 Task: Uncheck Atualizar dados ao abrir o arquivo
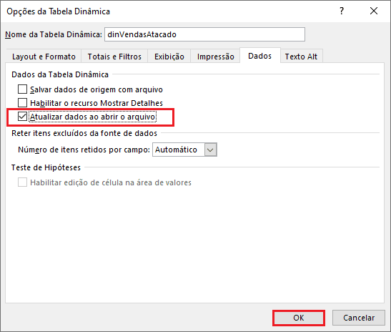point(22,117)
